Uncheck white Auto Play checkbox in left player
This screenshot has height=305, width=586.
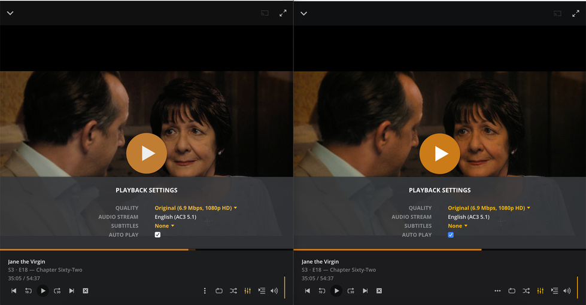(157, 235)
